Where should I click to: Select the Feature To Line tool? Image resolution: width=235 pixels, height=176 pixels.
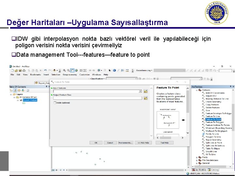(213, 116)
